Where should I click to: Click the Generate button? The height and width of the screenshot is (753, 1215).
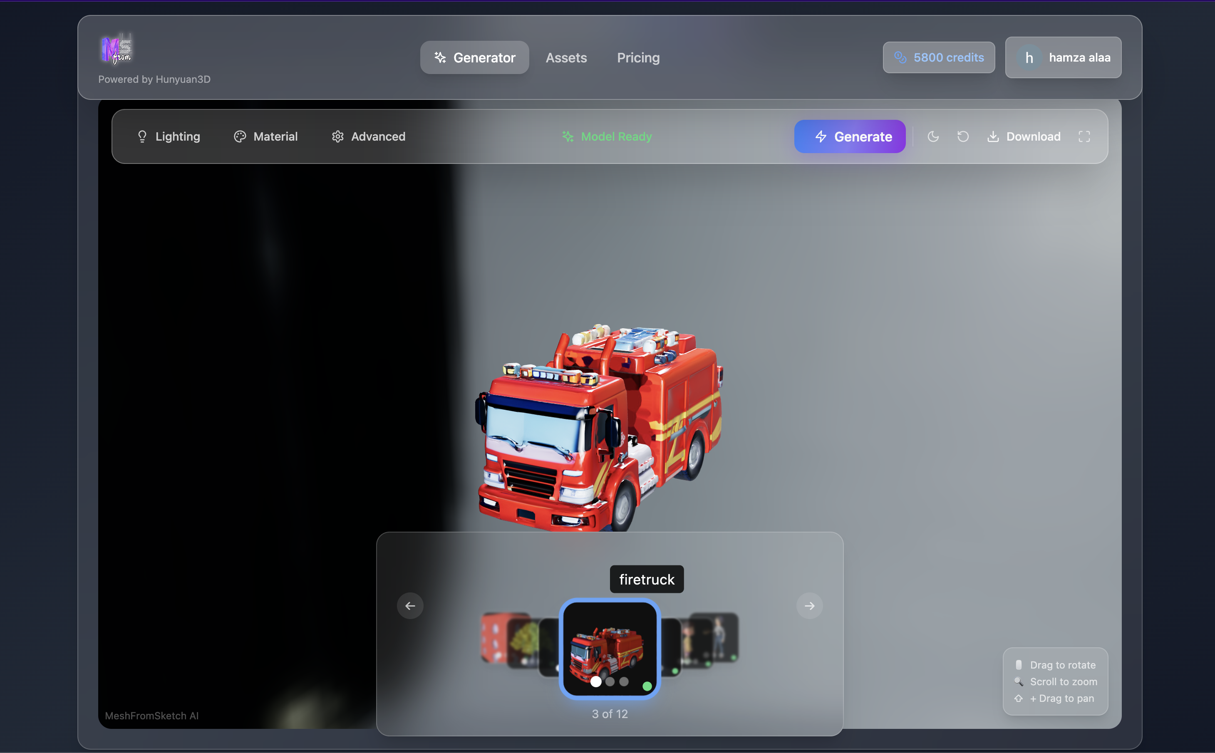coord(850,136)
